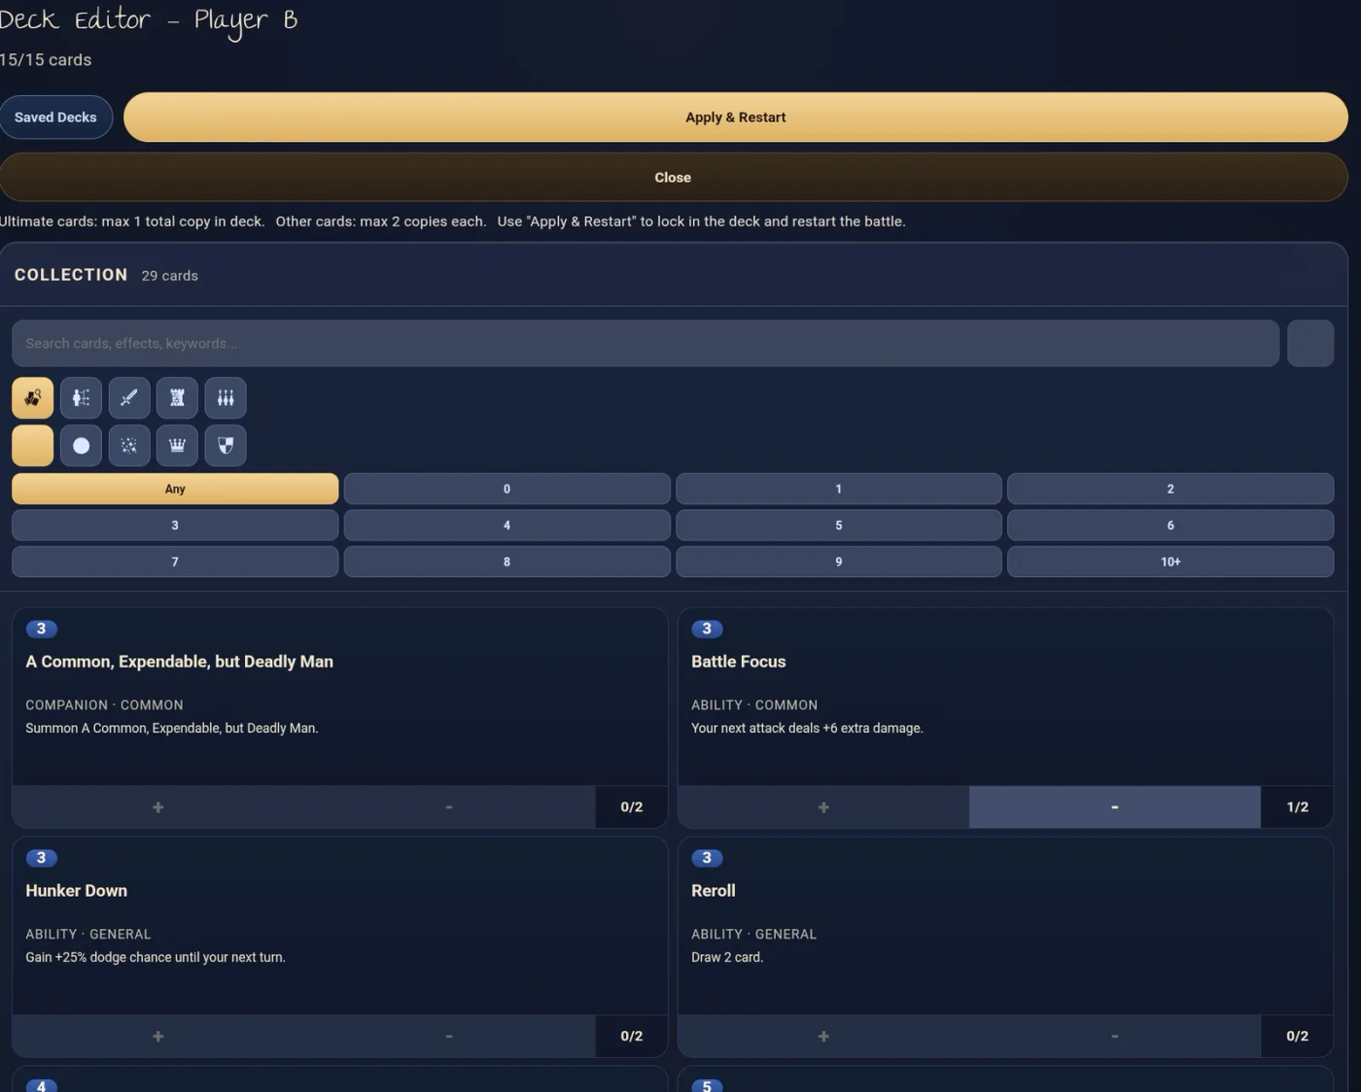Click Battle Focus 1/2 copy count
This screenshot has width=1361, height=1092.
(1298, 806)
